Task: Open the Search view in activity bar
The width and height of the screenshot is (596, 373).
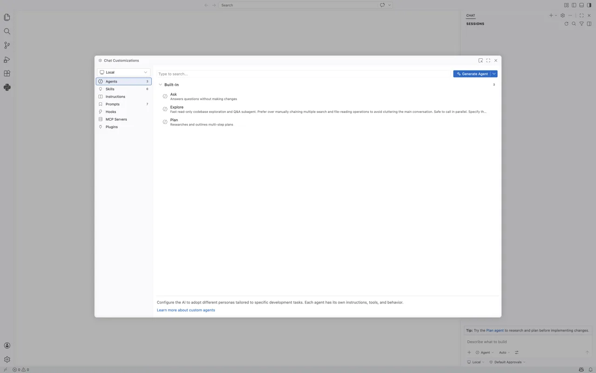Action: pyautogui.click(x=7, y=31)
